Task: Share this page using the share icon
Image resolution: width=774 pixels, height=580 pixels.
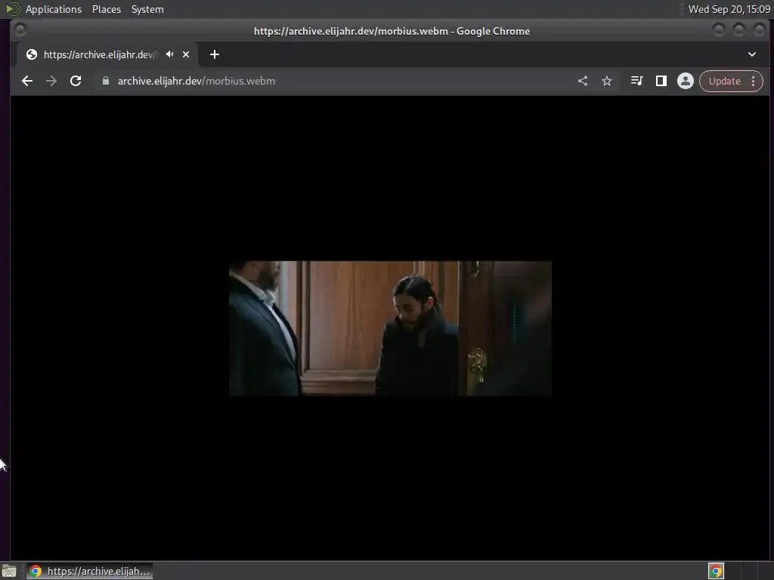Action: coord(583,81)
